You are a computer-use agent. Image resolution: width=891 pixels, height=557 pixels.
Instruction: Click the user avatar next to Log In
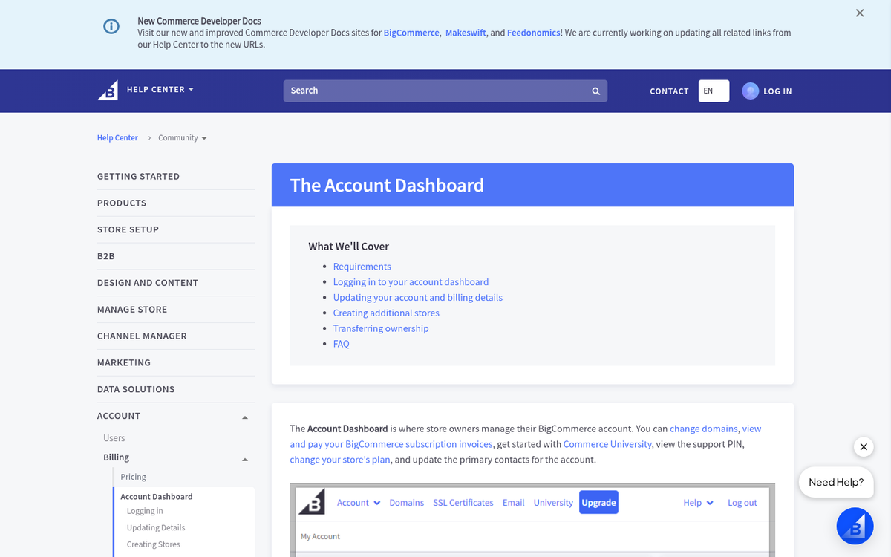pos(750,91)
